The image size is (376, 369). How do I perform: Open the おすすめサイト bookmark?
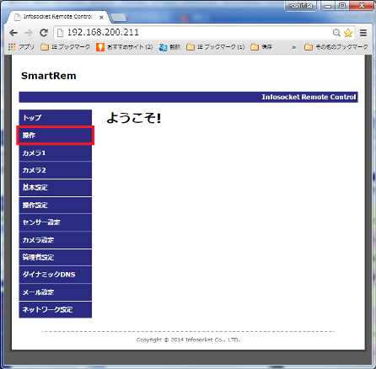coord(125,47)
